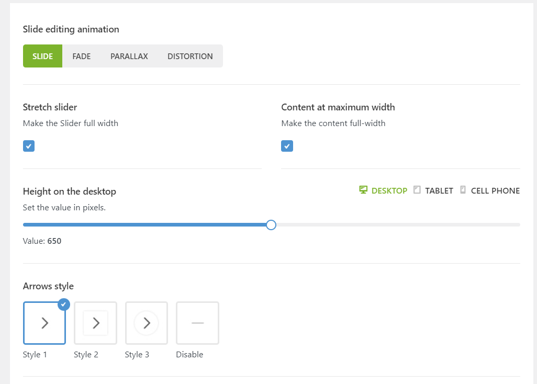This screenshot has height=384, width=537.
Task: Select arrow Style 1 thumbnail
Action: [x=44, y=323]
